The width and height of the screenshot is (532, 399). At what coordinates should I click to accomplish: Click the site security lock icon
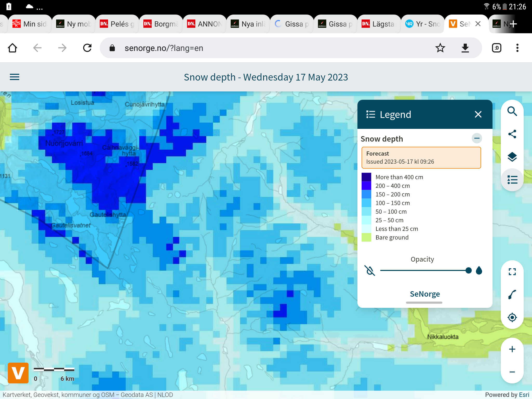[112, 48]
